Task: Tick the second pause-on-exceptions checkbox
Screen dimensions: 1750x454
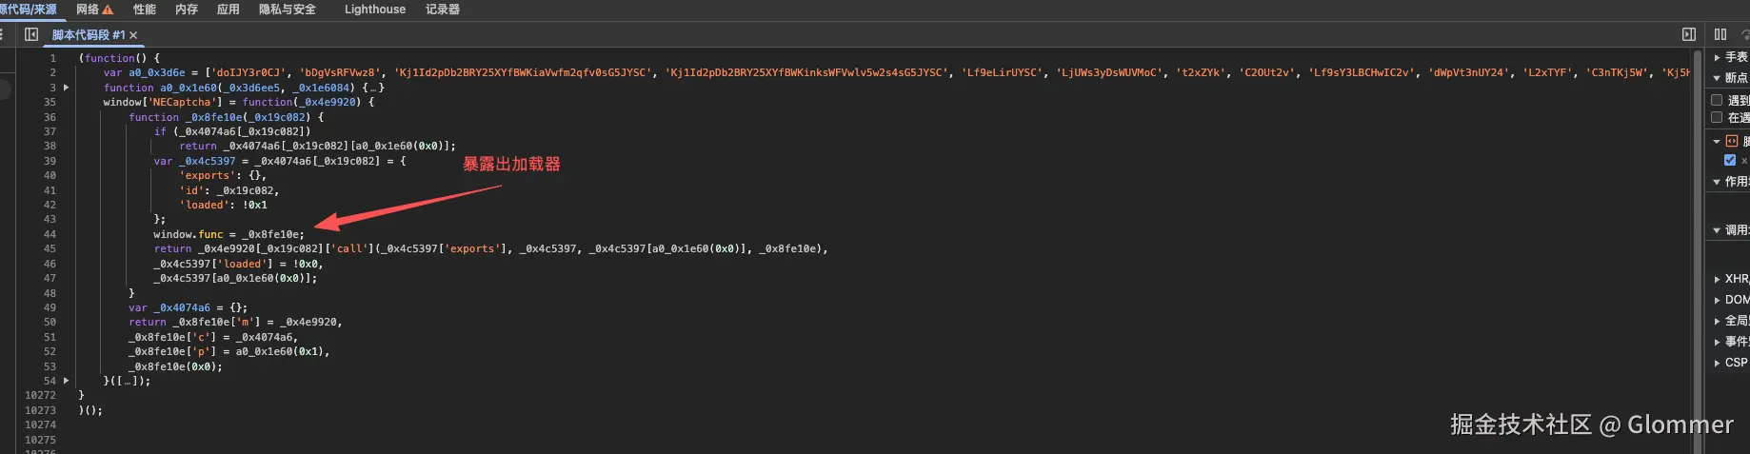Action: point(1717,117)
